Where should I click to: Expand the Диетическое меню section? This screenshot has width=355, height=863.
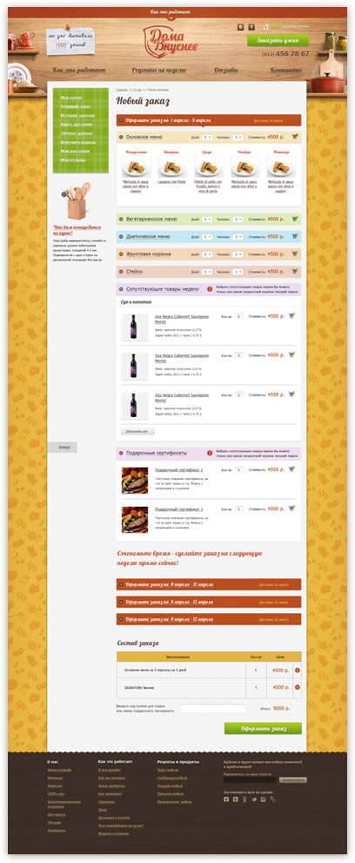tap(122, 237)
